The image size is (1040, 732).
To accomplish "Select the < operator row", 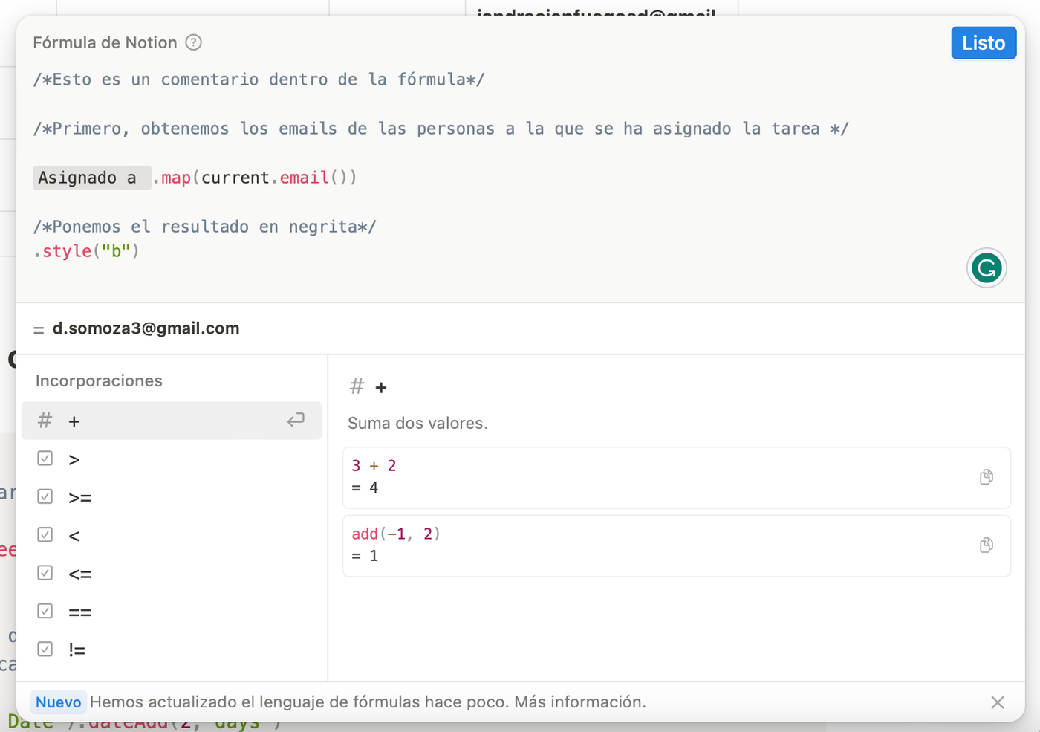I will coord(172,535).
